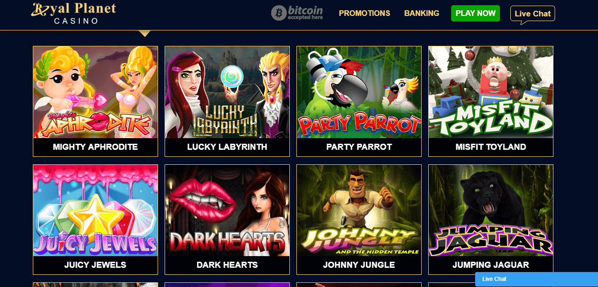Open the Dark Hearts game thumbnail
The height and width of the screenshot is (287, 598).
tap(227, 211)
